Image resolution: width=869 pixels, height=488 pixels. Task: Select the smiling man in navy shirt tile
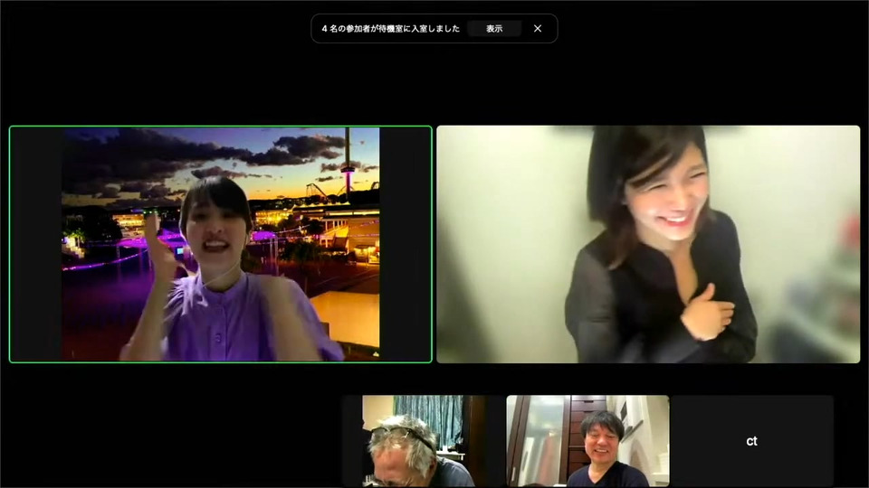[587, 441]
